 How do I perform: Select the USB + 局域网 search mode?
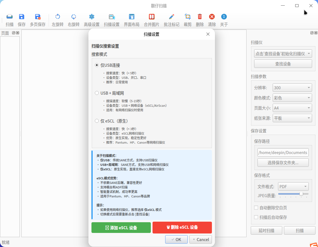click(x=97, y=93)
